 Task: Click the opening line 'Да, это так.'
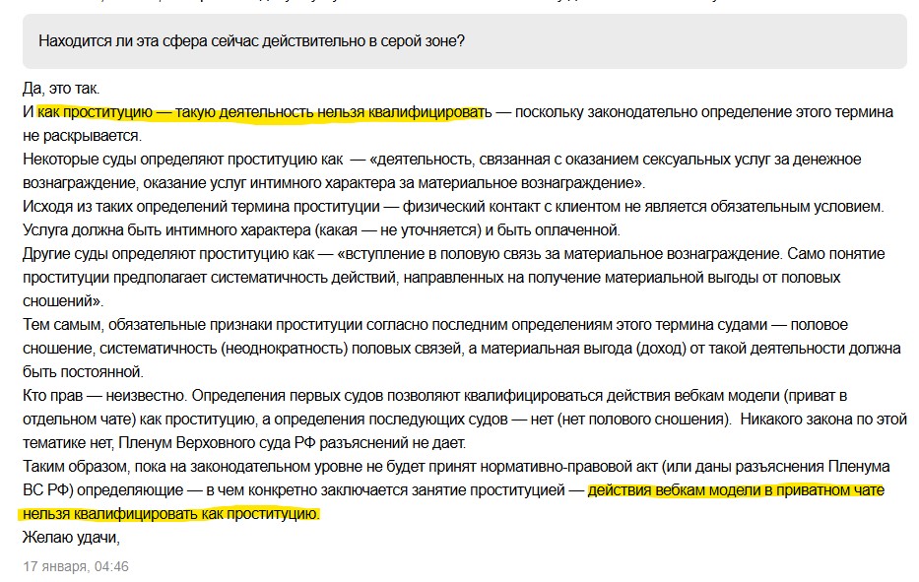click(61, 89)
